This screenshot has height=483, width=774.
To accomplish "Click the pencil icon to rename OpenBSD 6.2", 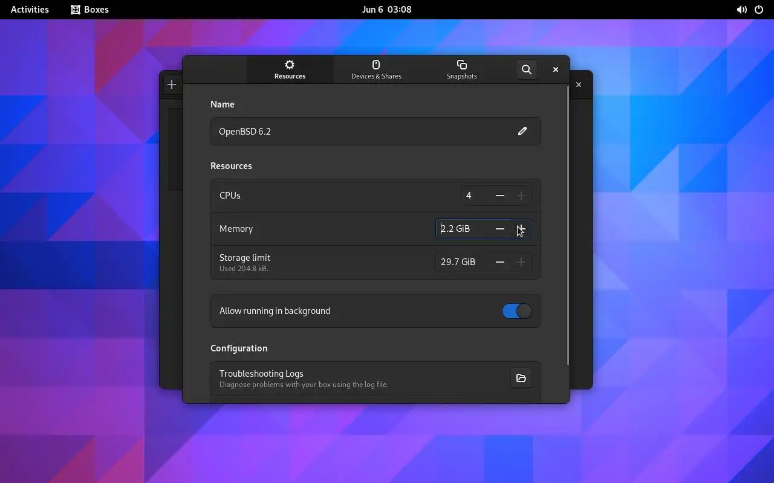I will click(x=522, y=131).
